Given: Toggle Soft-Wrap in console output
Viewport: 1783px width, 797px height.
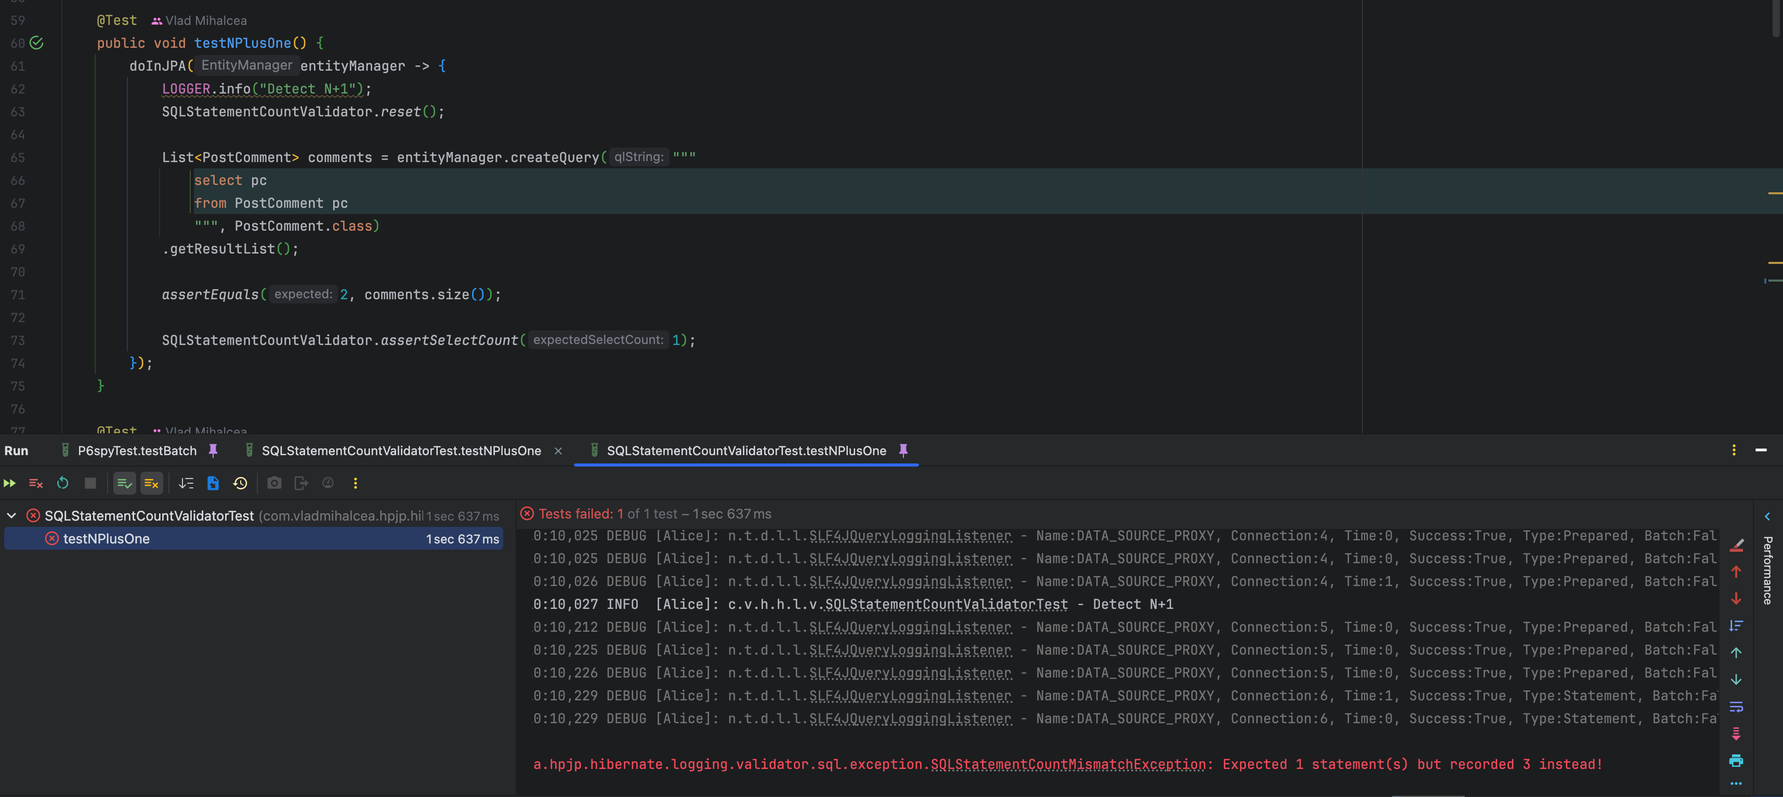Looking at the screenshot, I should click(1735, 707).
